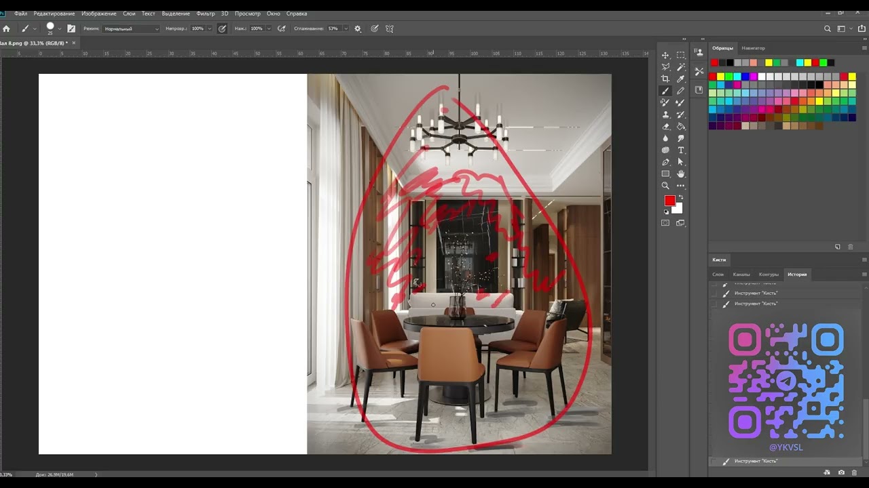Select the Zoom magnifier tool
The height and width of the screenshot is (488, 869).
(x=665, y=186)
